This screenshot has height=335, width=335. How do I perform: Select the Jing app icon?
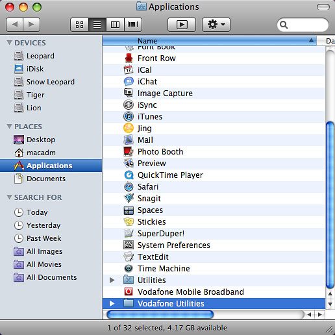click(x=129, y=129)
